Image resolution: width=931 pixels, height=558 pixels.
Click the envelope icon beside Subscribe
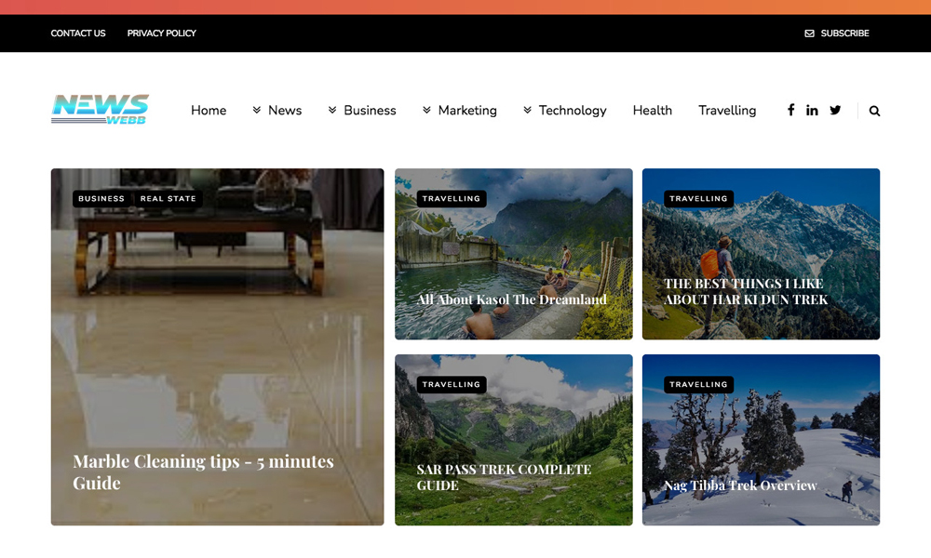coord(809,33)
